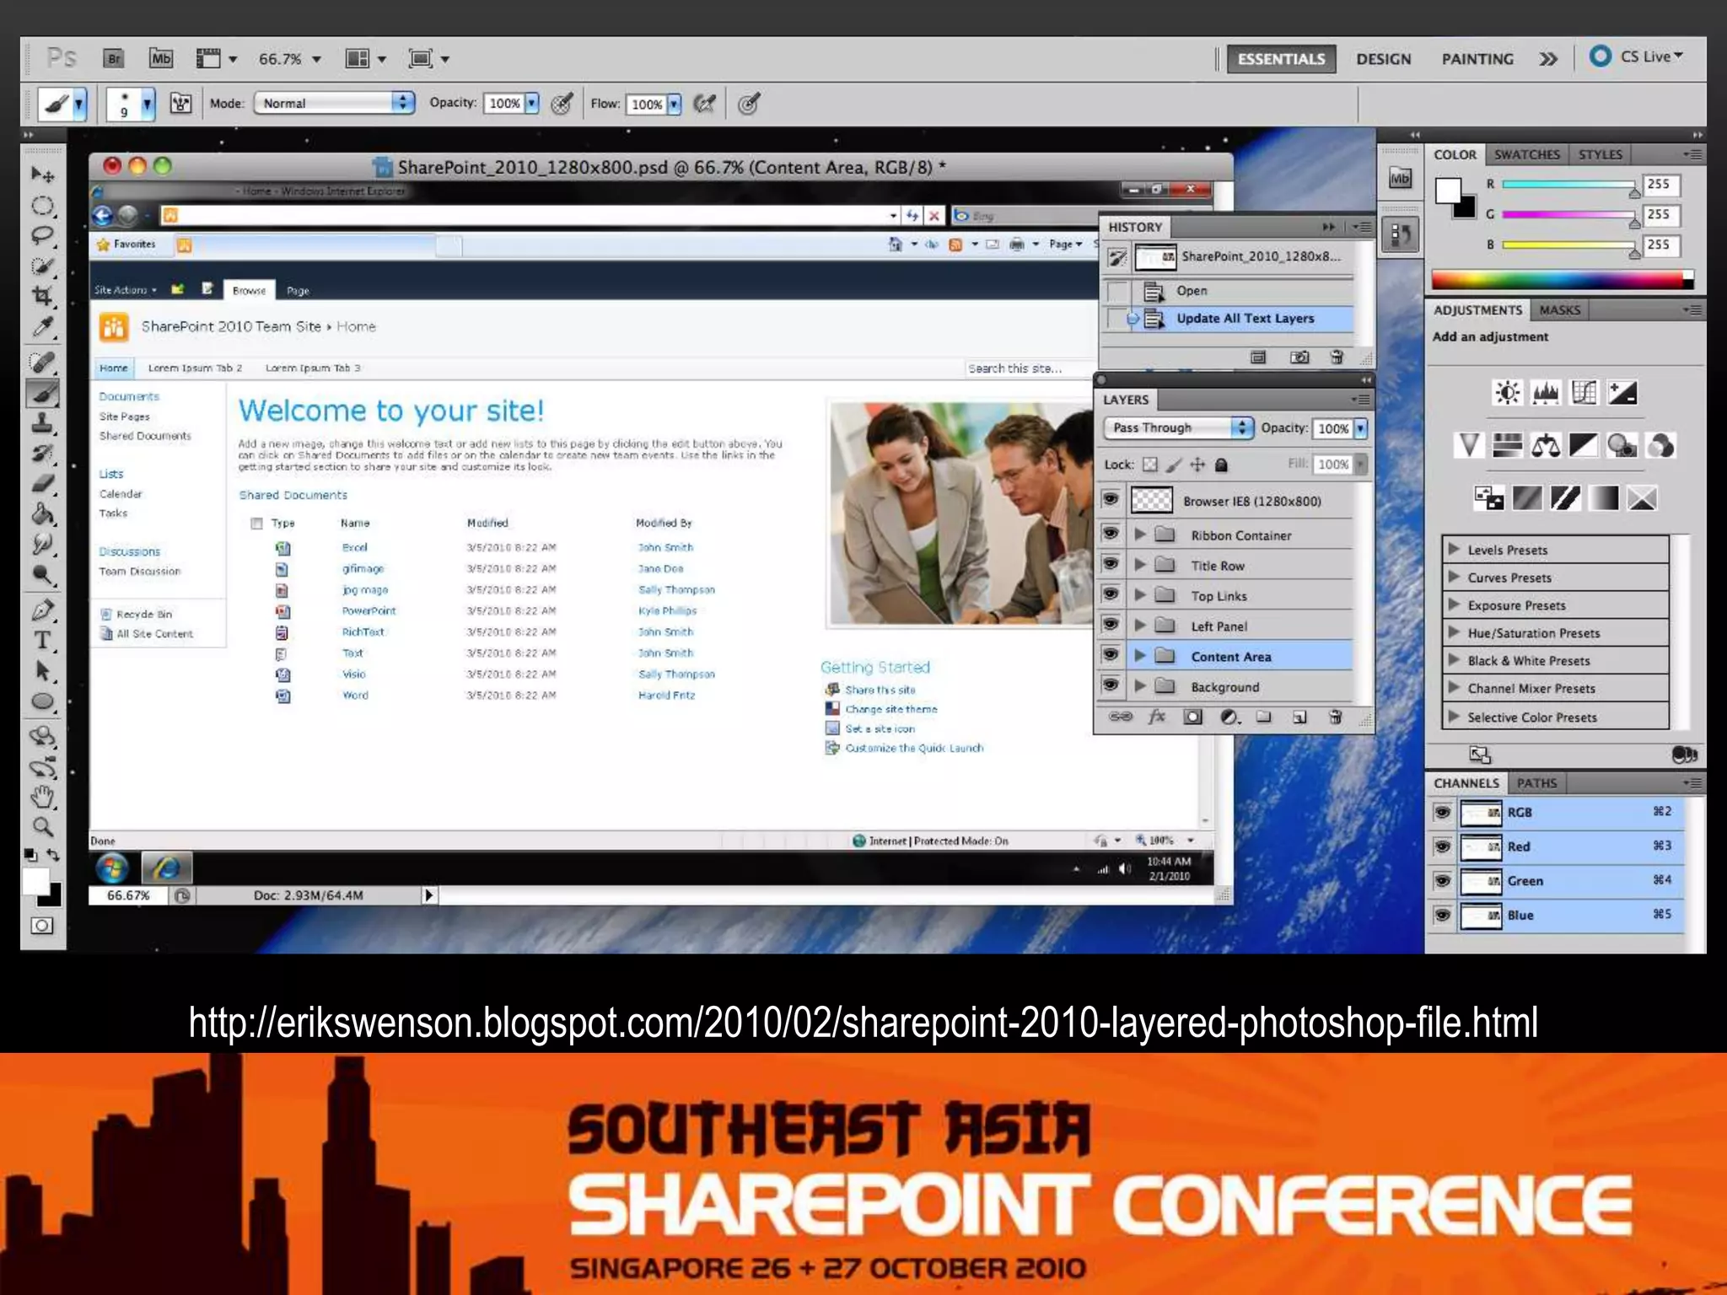
Task: Open the brush Mode dropdown
Action: 334,103
